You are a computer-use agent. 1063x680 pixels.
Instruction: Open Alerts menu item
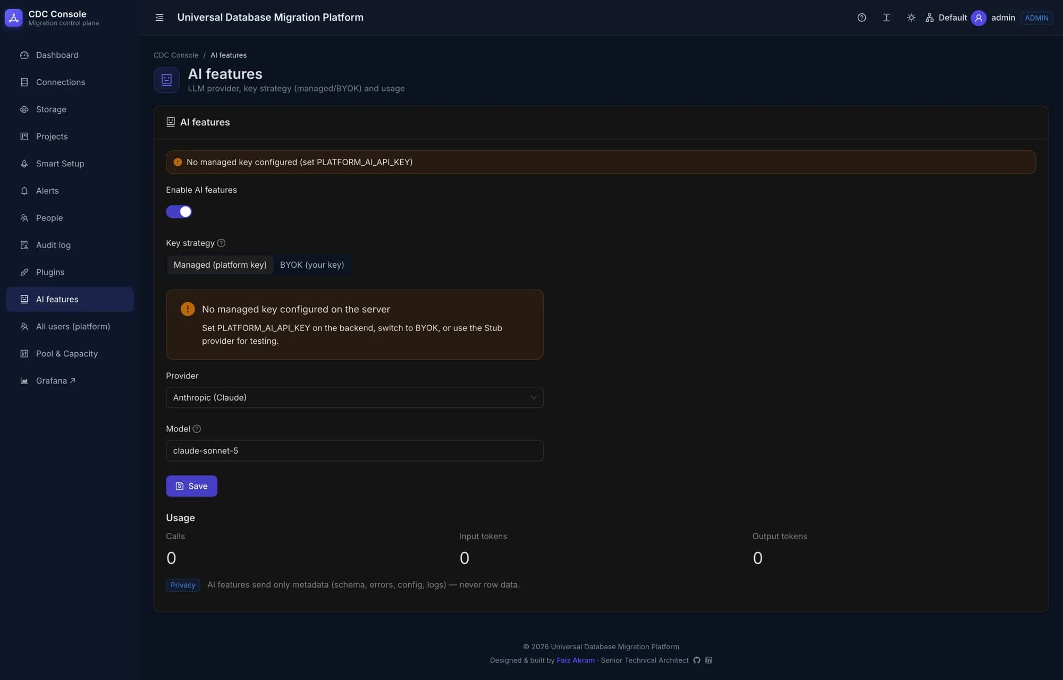(70, 191)
